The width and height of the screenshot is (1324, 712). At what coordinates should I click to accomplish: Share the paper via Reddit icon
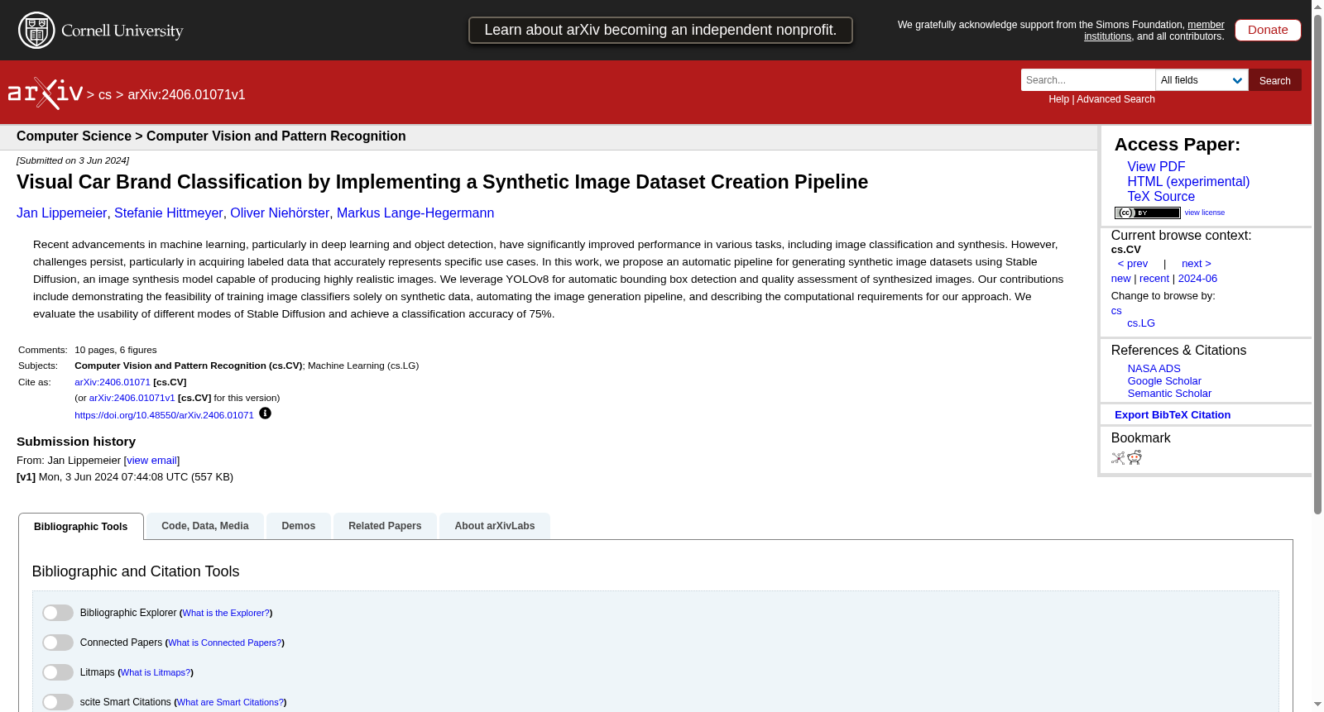point(1135,458)
